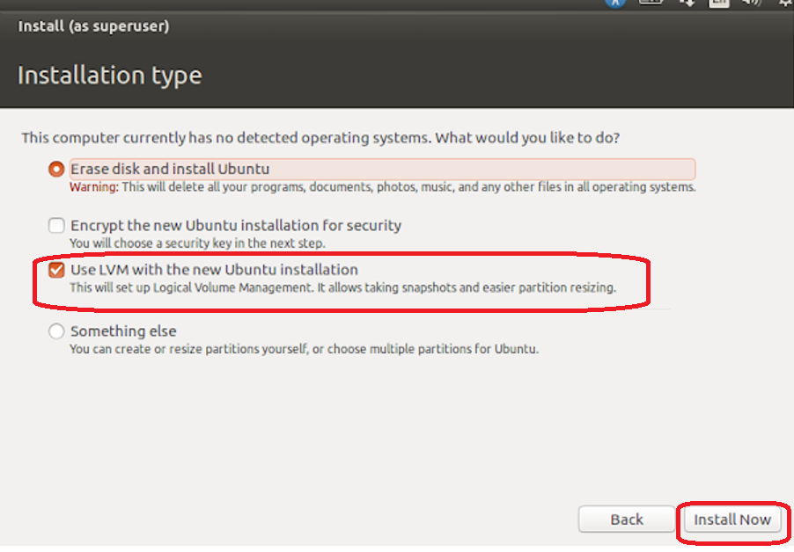
Task: Select the Erase disk and install Ubuntu radio button
Action: [56, 169]
